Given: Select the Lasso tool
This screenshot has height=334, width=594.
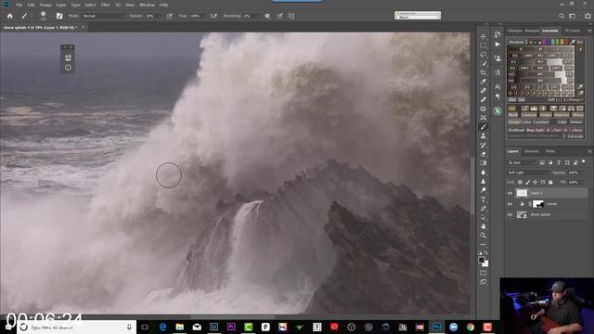Looking at the screenshot, I should pos(484,55).
